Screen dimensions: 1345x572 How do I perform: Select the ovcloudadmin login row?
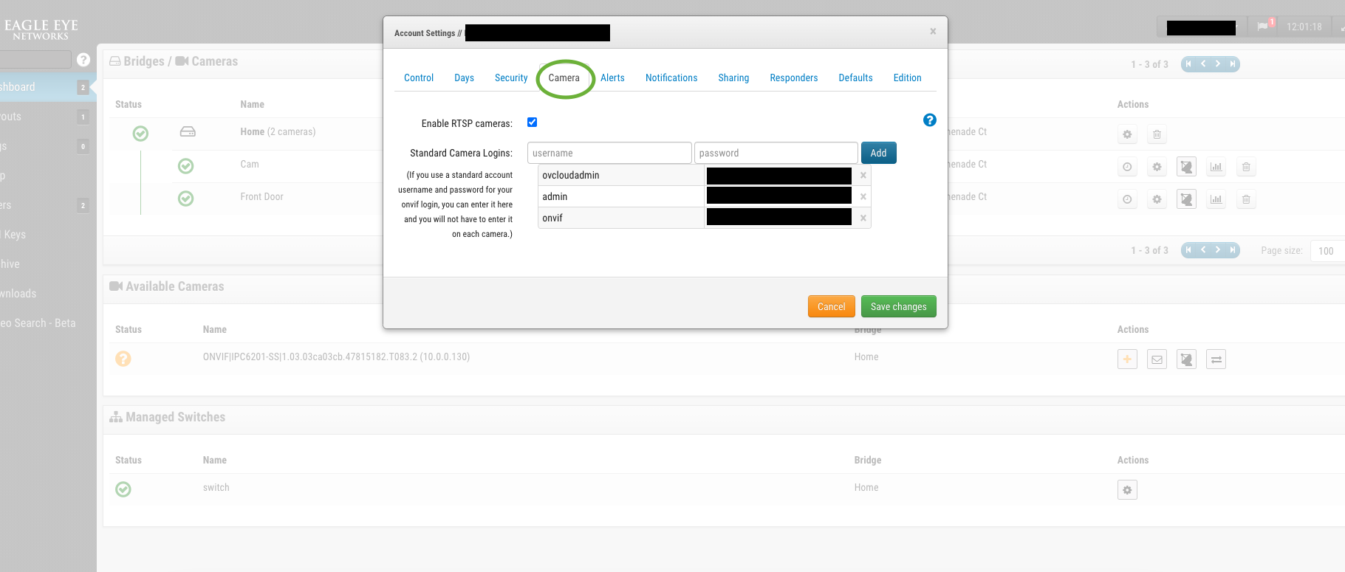pos(705,176)
